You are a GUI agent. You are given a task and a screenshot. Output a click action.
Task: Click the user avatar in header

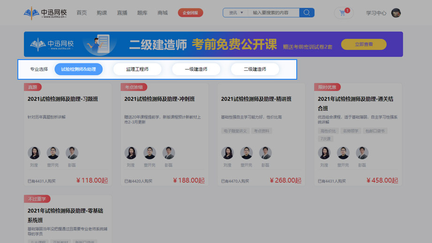click(396, 13)
